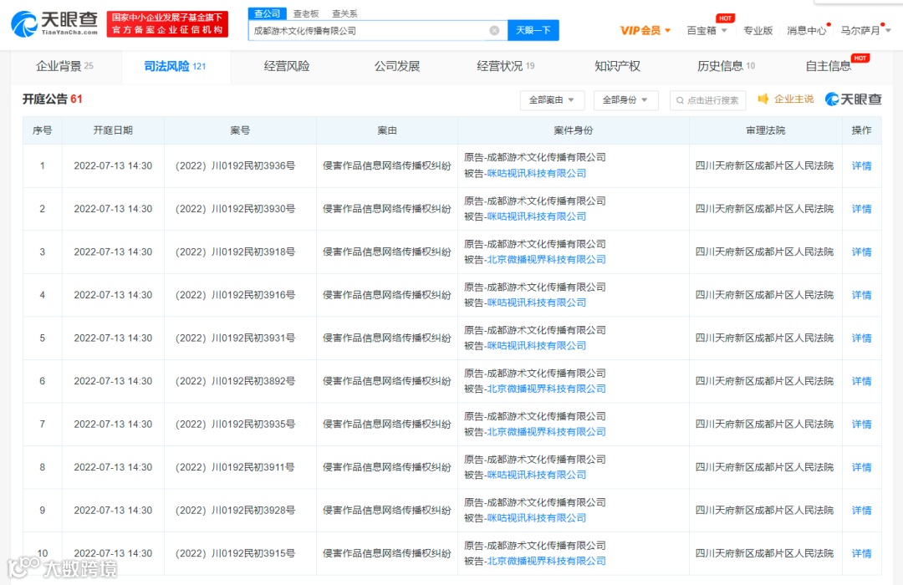Viewport: 903px width, 585px height.
Task: Clear search box with the X icon
Action: (x=494, y=31)
